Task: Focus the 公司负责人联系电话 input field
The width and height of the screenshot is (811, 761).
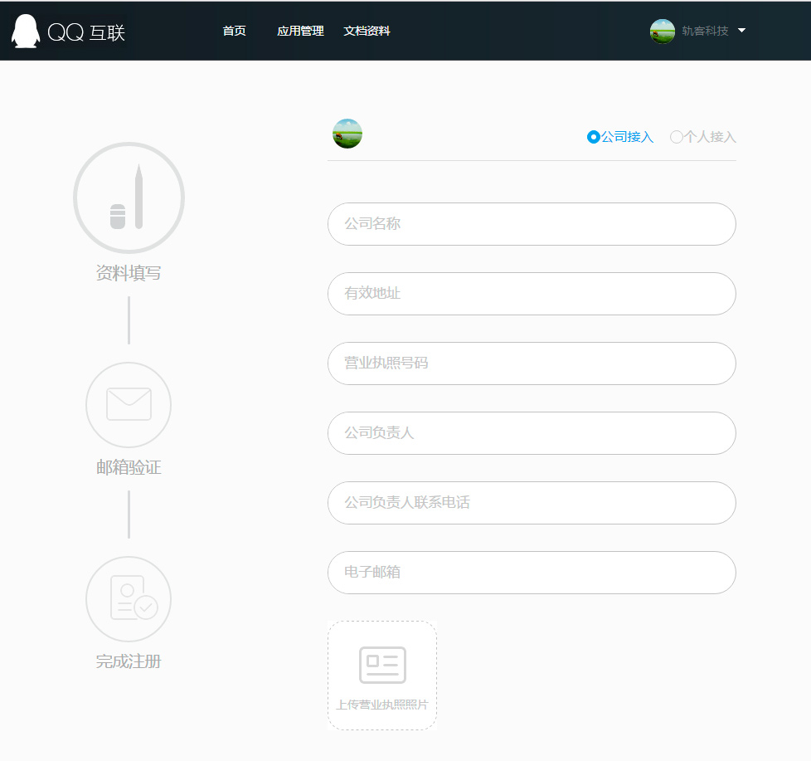Action: pos(532,503)
